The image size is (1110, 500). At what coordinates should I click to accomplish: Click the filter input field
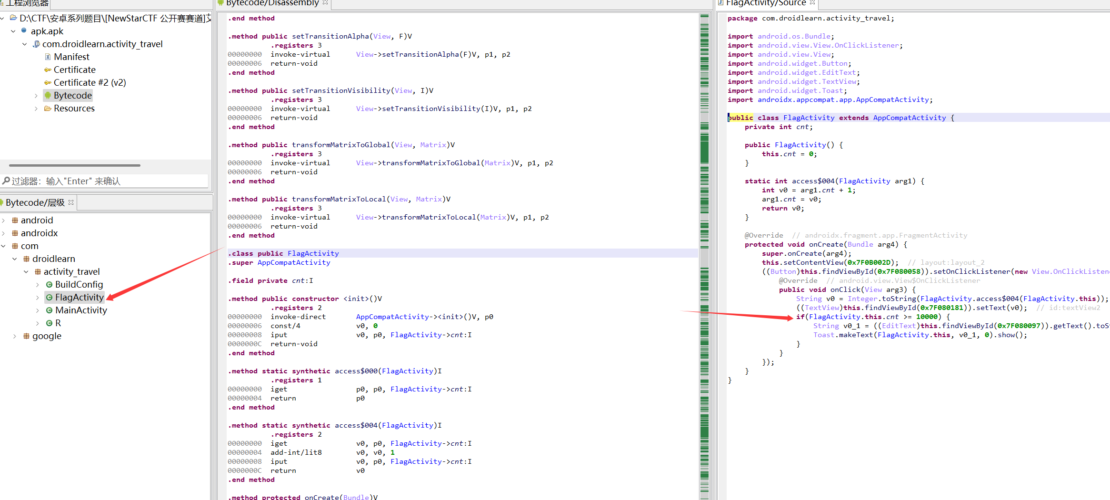(105, 181)
